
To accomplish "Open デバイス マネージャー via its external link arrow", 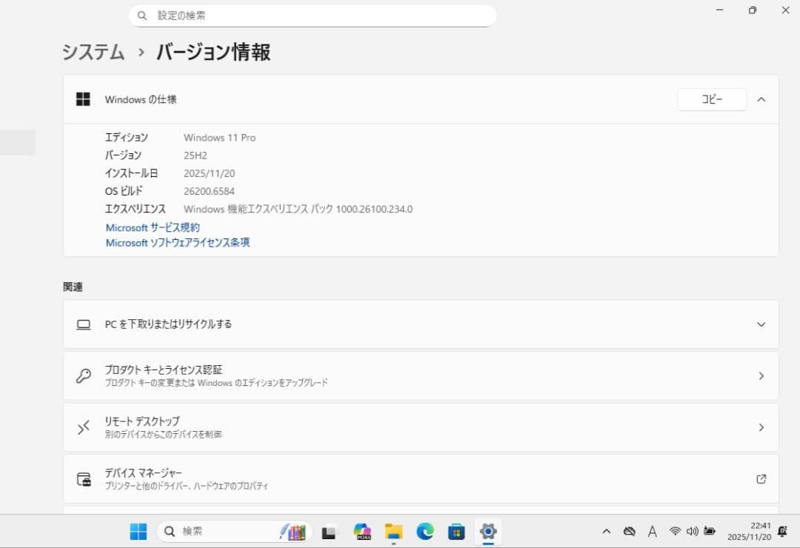I will pos(761,479).
